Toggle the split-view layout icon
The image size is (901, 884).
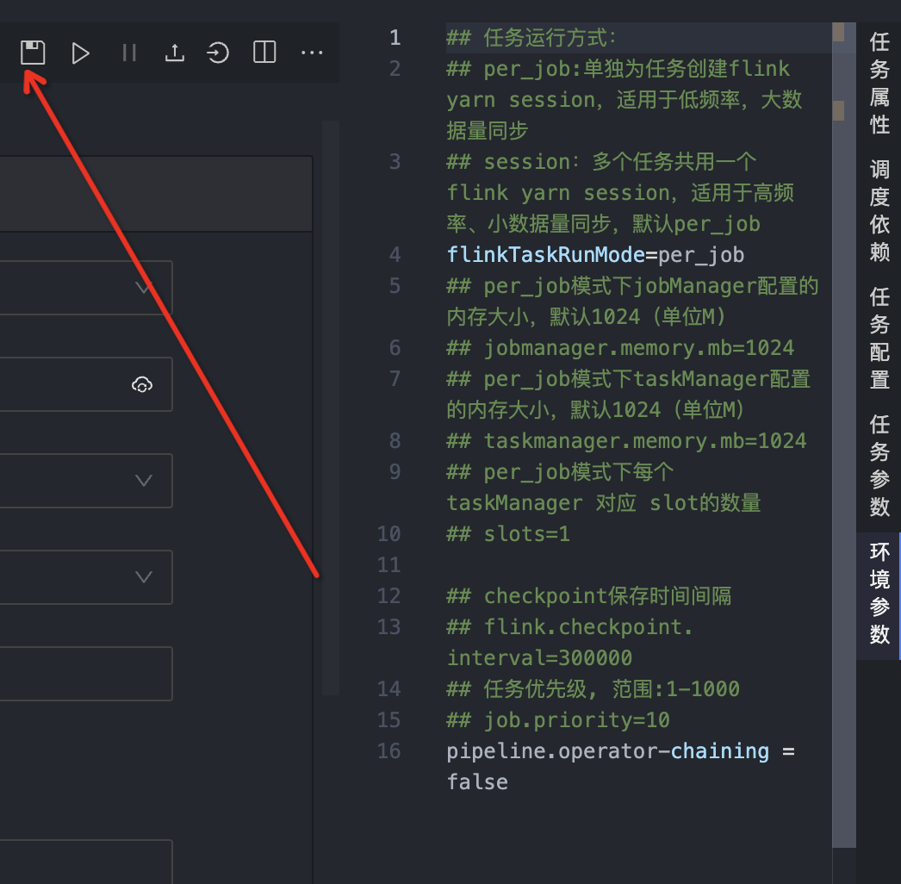(264, 53)
